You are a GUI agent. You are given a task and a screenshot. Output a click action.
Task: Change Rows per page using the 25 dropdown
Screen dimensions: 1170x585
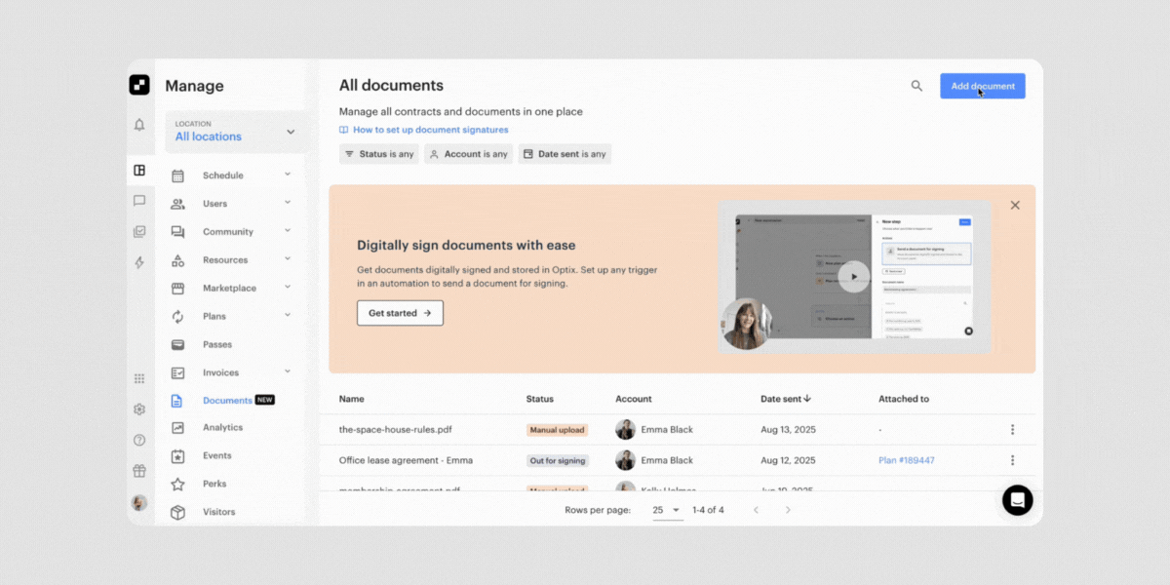[x=664, y=509]
